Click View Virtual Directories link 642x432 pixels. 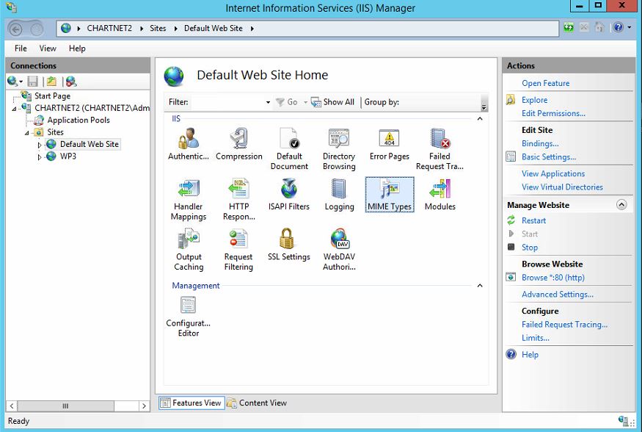point(562,187)
